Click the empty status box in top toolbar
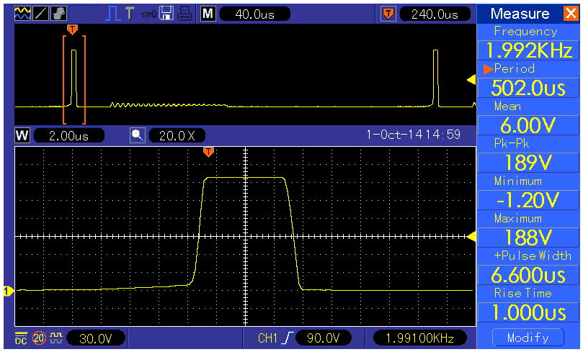The width and height of the screenshot is (583, 357). (86, 14)
